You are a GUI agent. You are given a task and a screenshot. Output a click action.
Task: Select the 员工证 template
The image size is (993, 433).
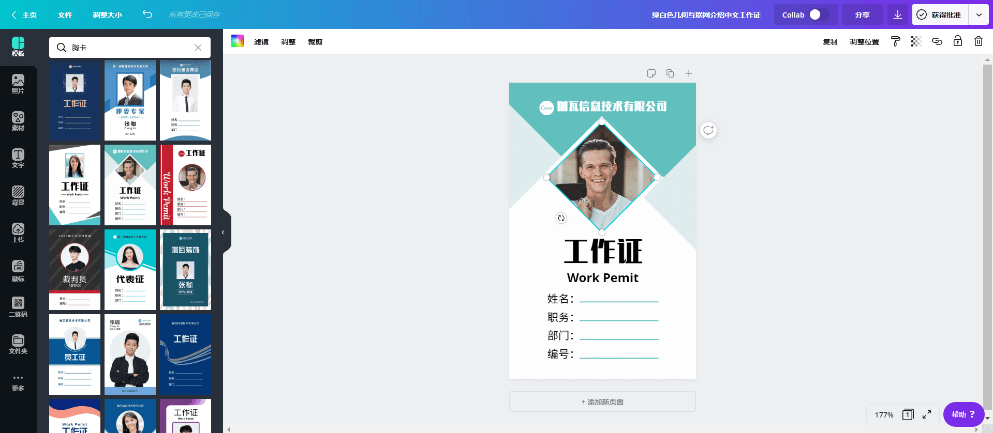[x=75, y=354]
